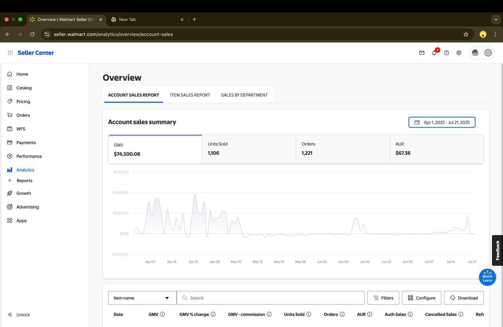The height and width of the screenshot is (327, 503).
Task: Click the mail envelope icon
Action: (422, 53)
